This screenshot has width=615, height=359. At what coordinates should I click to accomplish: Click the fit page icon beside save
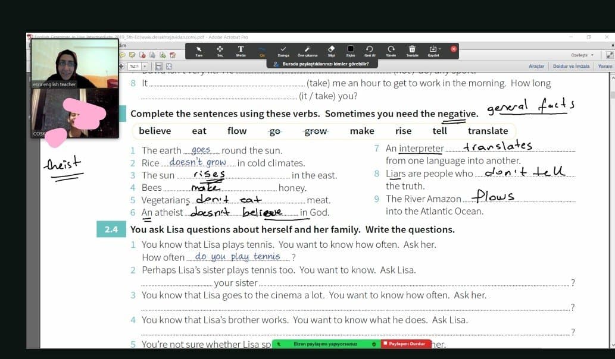169,67
